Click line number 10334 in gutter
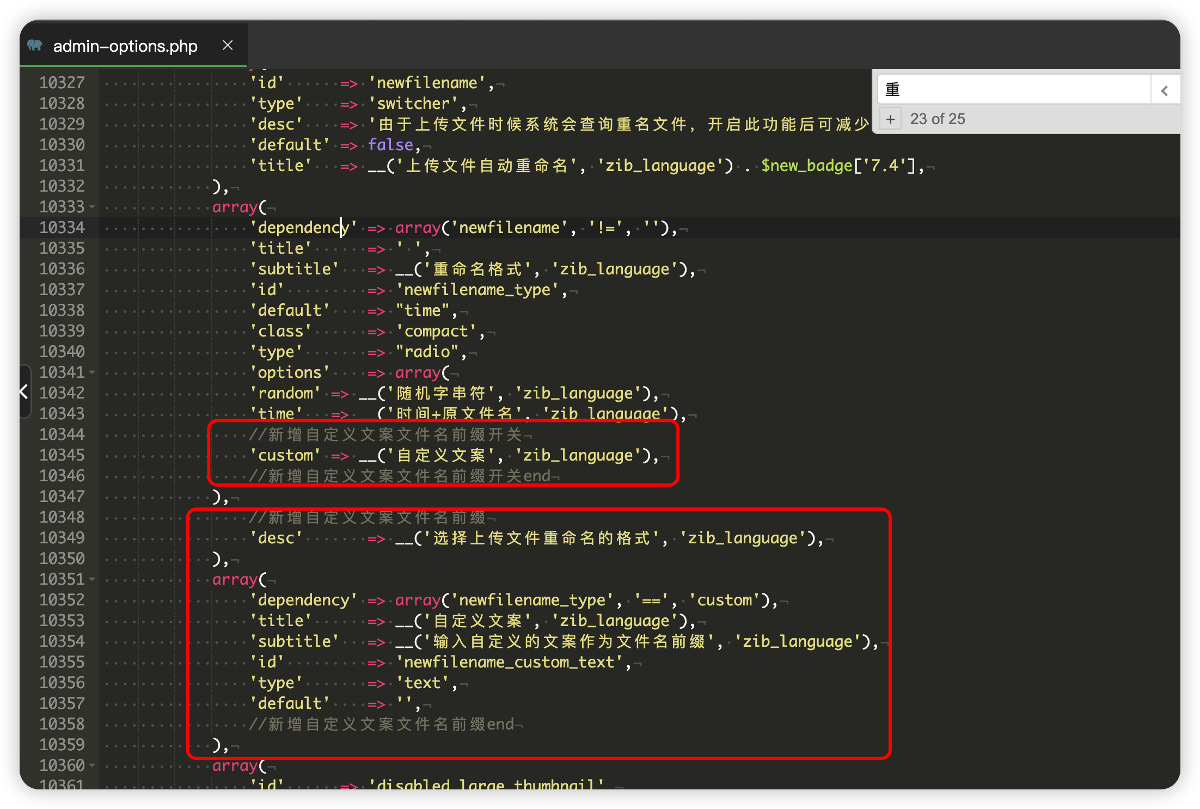The image size is (1200, 809). pyautogui.click(x=62, y=228)
